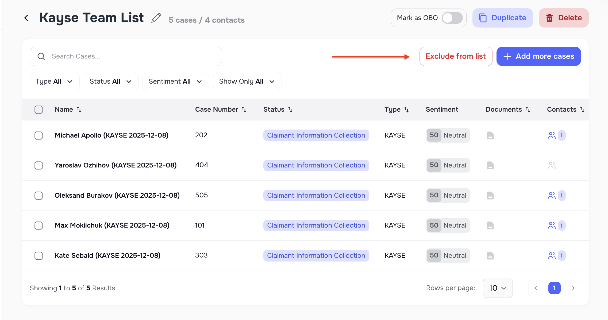The height and width of the screenshot is (320, 608).
Task: Check the checkbox for Yaroslav Ozhihov's row
Action: (x=39, y=165)
